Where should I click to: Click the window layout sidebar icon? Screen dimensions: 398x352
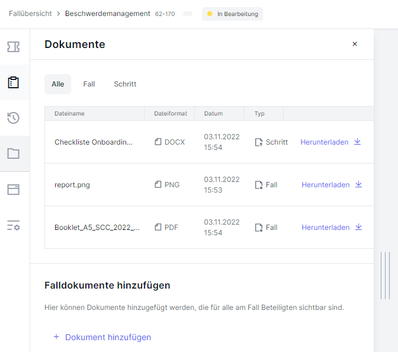pos(13,190)
